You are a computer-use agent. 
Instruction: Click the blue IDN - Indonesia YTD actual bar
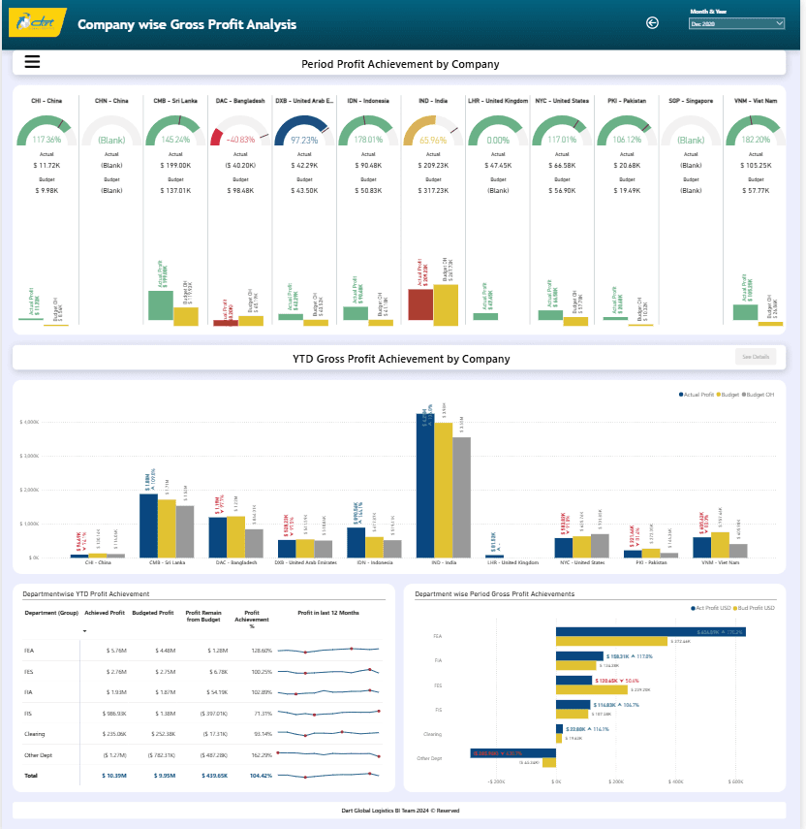tap(356, 542)
